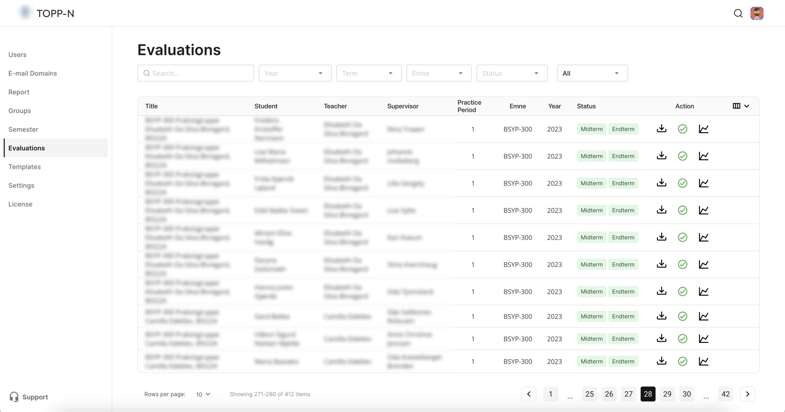Viewport: 785px width, 412px height.
Task: Go to page 25
Action: pyautogui.click(x=589, y=394)
